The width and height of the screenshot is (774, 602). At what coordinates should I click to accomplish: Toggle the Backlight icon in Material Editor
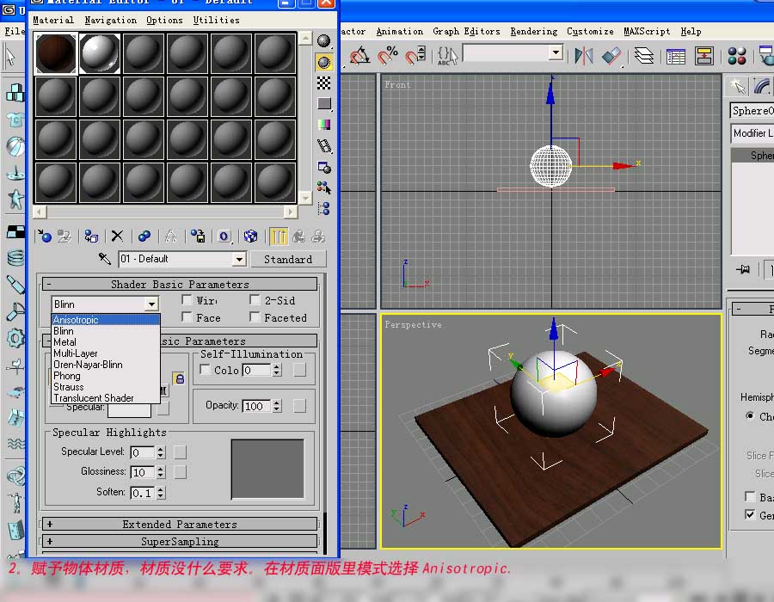tap(324, 62)
